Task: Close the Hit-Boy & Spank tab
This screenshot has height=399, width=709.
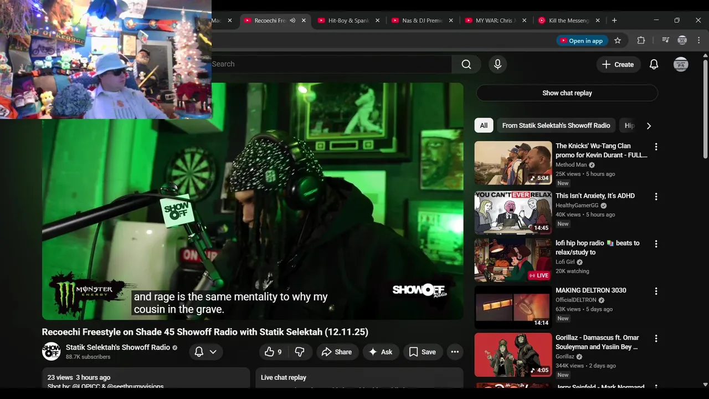Action: [x=378, y=21]
